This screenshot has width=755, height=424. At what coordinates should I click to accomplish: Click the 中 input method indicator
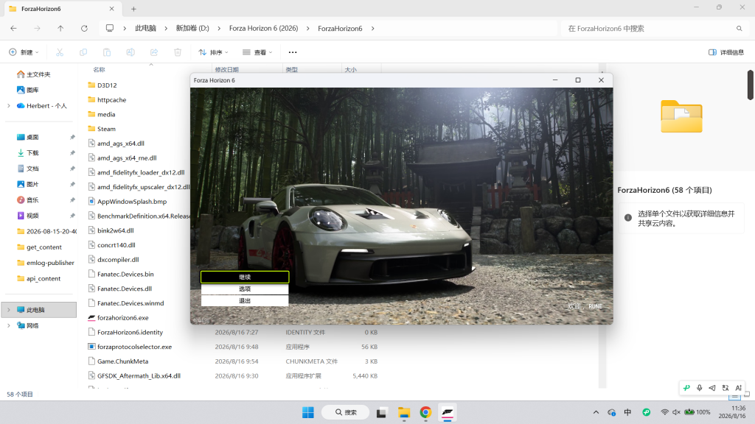point(628,412)
